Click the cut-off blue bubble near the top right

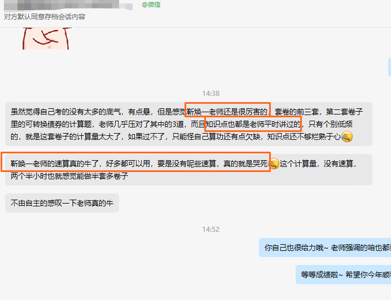point(389,67)
